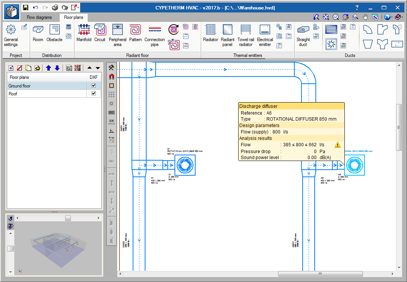Select the Floor plans tab

coord(73,17)
